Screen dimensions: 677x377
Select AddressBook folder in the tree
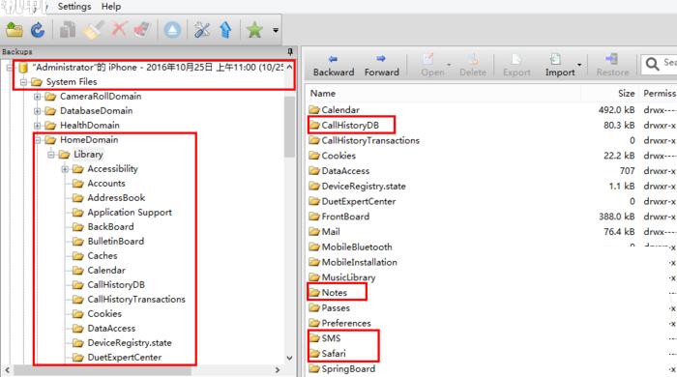[x=116, y=198]
